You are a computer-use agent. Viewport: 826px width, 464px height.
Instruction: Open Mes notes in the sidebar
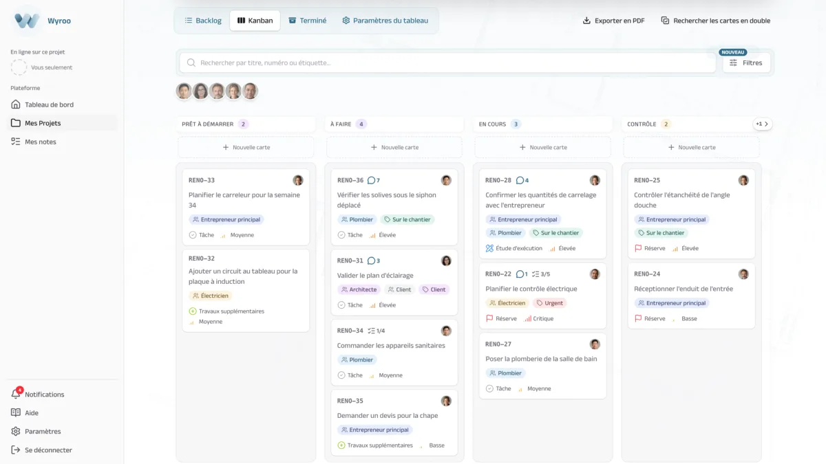coord(62,142)
